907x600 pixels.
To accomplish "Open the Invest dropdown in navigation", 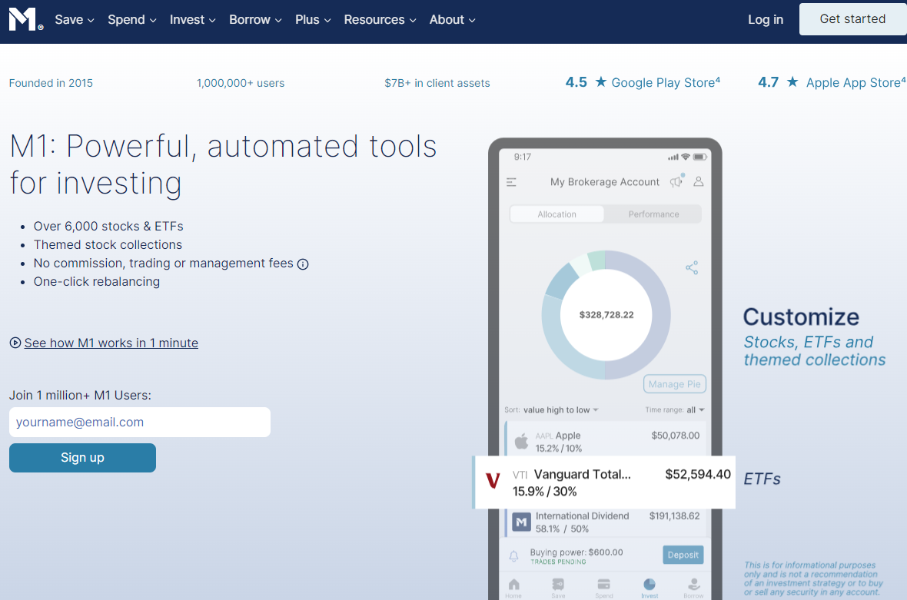I will click(x=192, y=20).
